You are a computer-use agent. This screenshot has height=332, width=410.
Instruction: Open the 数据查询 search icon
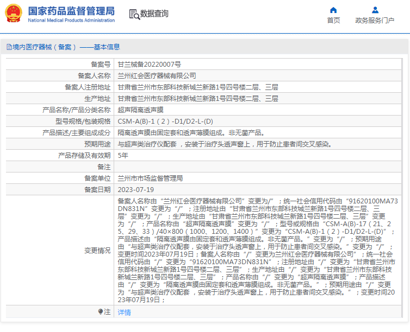coord(134,14)
